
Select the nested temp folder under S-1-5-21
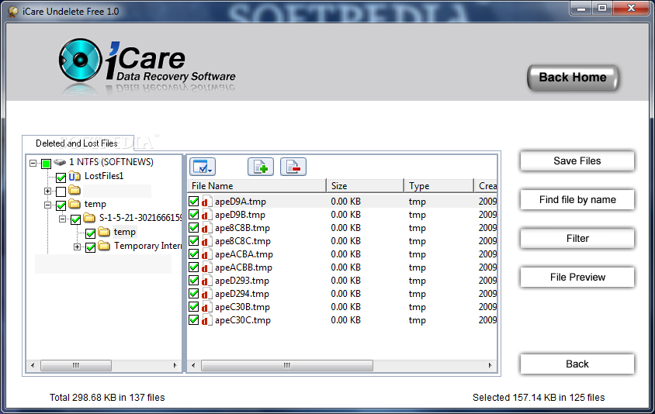point(124,232)
